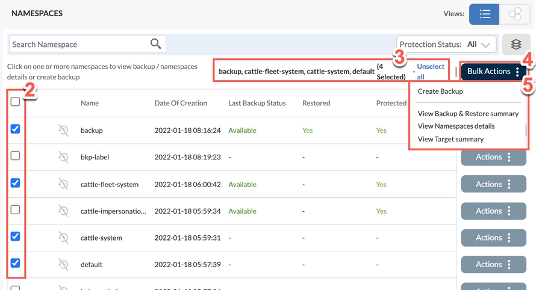Uncheck the backup namespace checkbox
Viewport: 542px width, 290px height.
coord(16,129)
